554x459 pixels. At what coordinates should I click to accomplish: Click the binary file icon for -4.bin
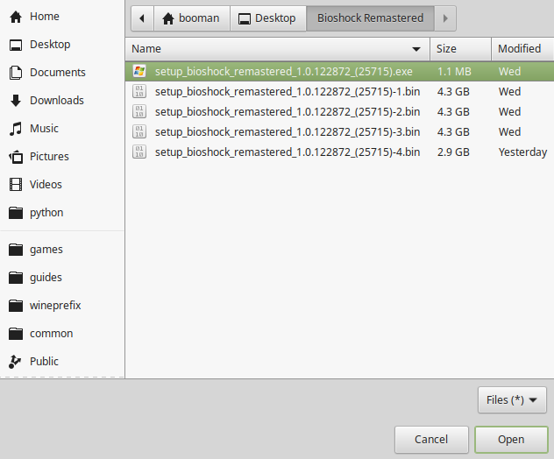[x=139, y=152]
